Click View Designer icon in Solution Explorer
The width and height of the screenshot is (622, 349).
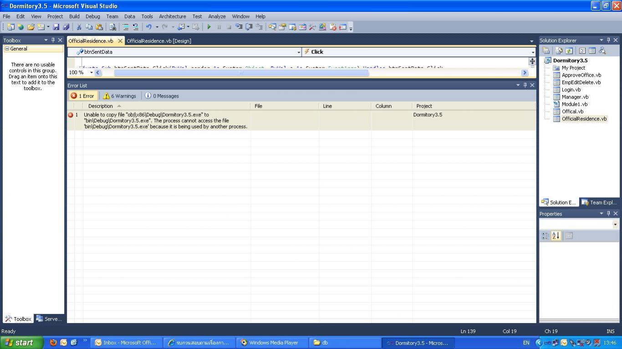(x=592, y=50)
